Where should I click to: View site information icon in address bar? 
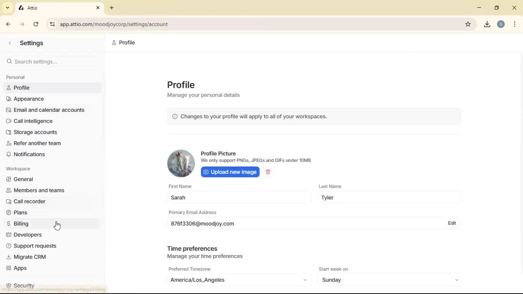tap(52, 24)
